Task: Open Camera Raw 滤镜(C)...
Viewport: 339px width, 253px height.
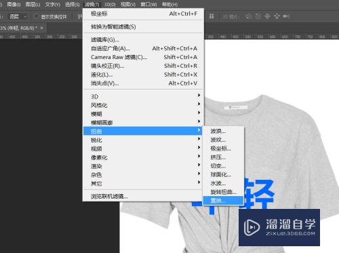Action: coord(144,57)
